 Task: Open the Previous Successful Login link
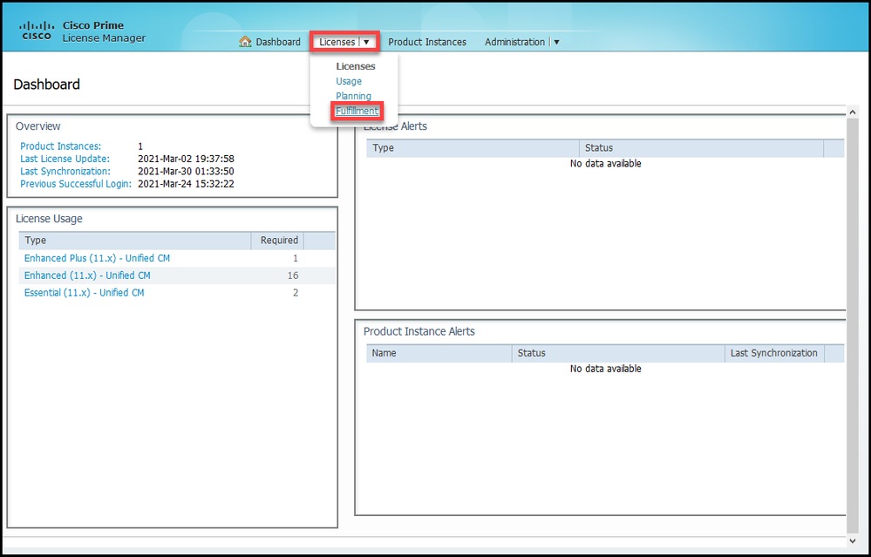pyautogui.click(x=76, y=184)
